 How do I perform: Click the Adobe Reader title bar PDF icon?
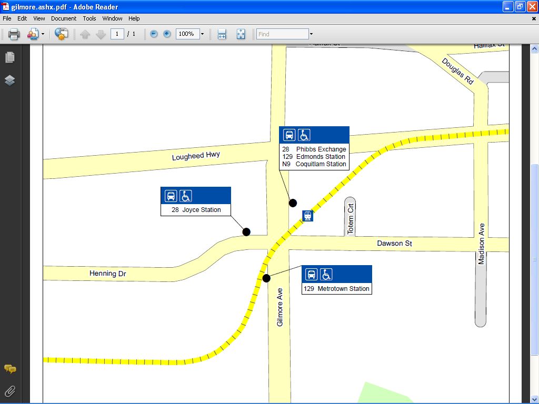coord(6,6)
